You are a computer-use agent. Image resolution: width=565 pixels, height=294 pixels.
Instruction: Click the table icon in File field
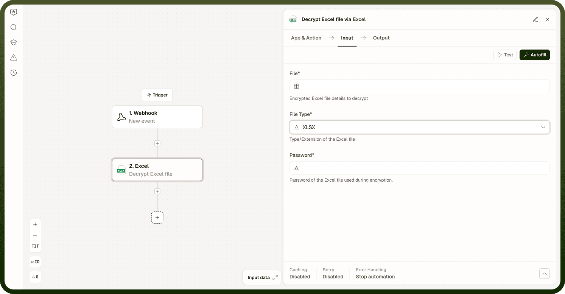click(x=297, y=86)
